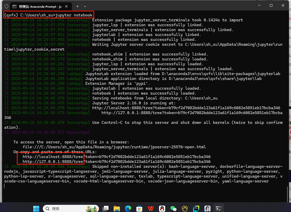Click the shield icon in terminal title bar
The height and width of the screenshot is (212, 291).
6,6
